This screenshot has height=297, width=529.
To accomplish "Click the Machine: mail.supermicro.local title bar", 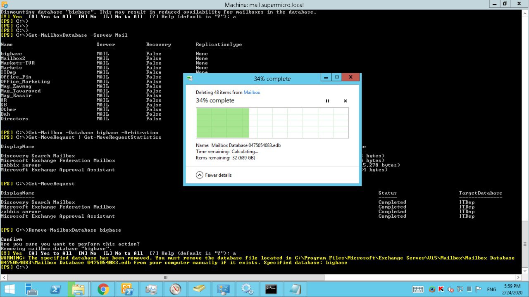I will pos(264,5).
